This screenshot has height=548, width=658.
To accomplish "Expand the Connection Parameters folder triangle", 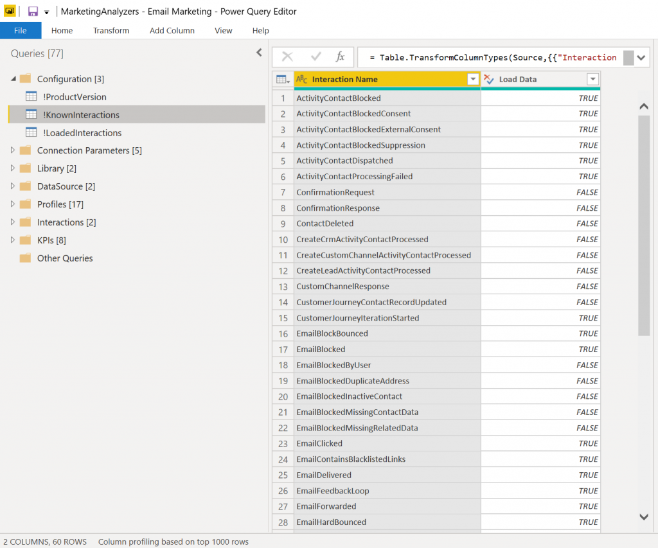I will coord(13,150).
